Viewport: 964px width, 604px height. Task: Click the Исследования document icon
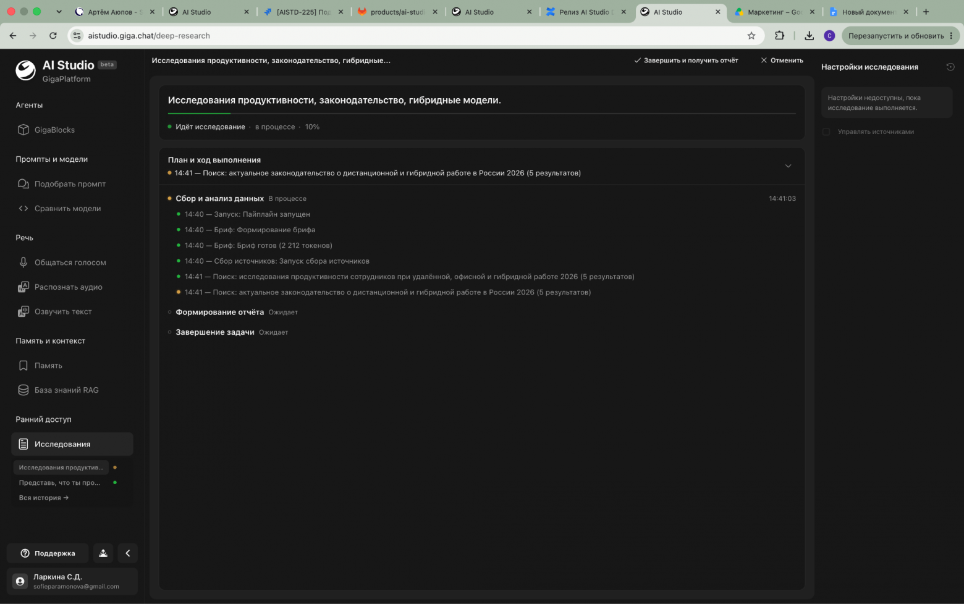pos(23,444)
